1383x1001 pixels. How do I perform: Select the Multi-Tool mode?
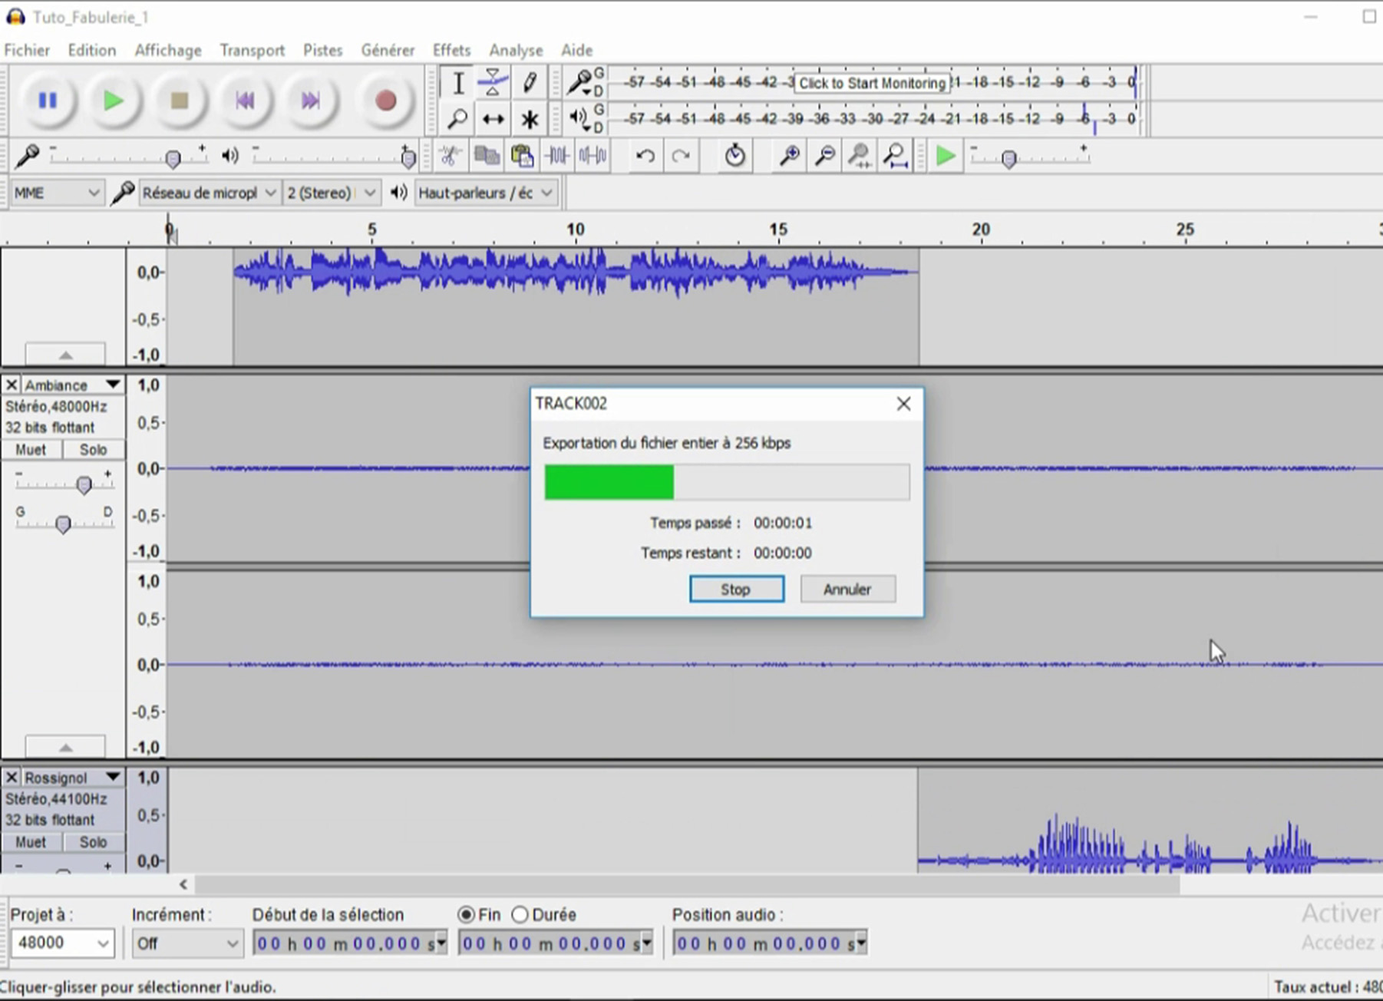[x=530, y=118]
